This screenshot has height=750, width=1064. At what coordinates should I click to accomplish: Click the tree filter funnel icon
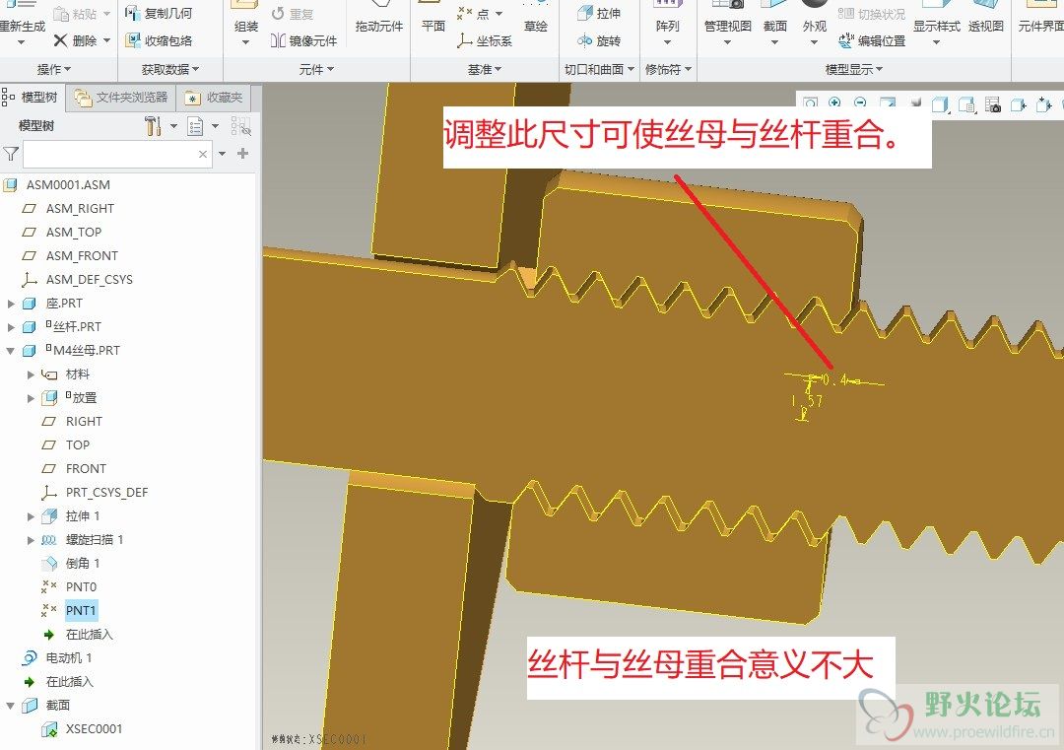pos(10,154)
